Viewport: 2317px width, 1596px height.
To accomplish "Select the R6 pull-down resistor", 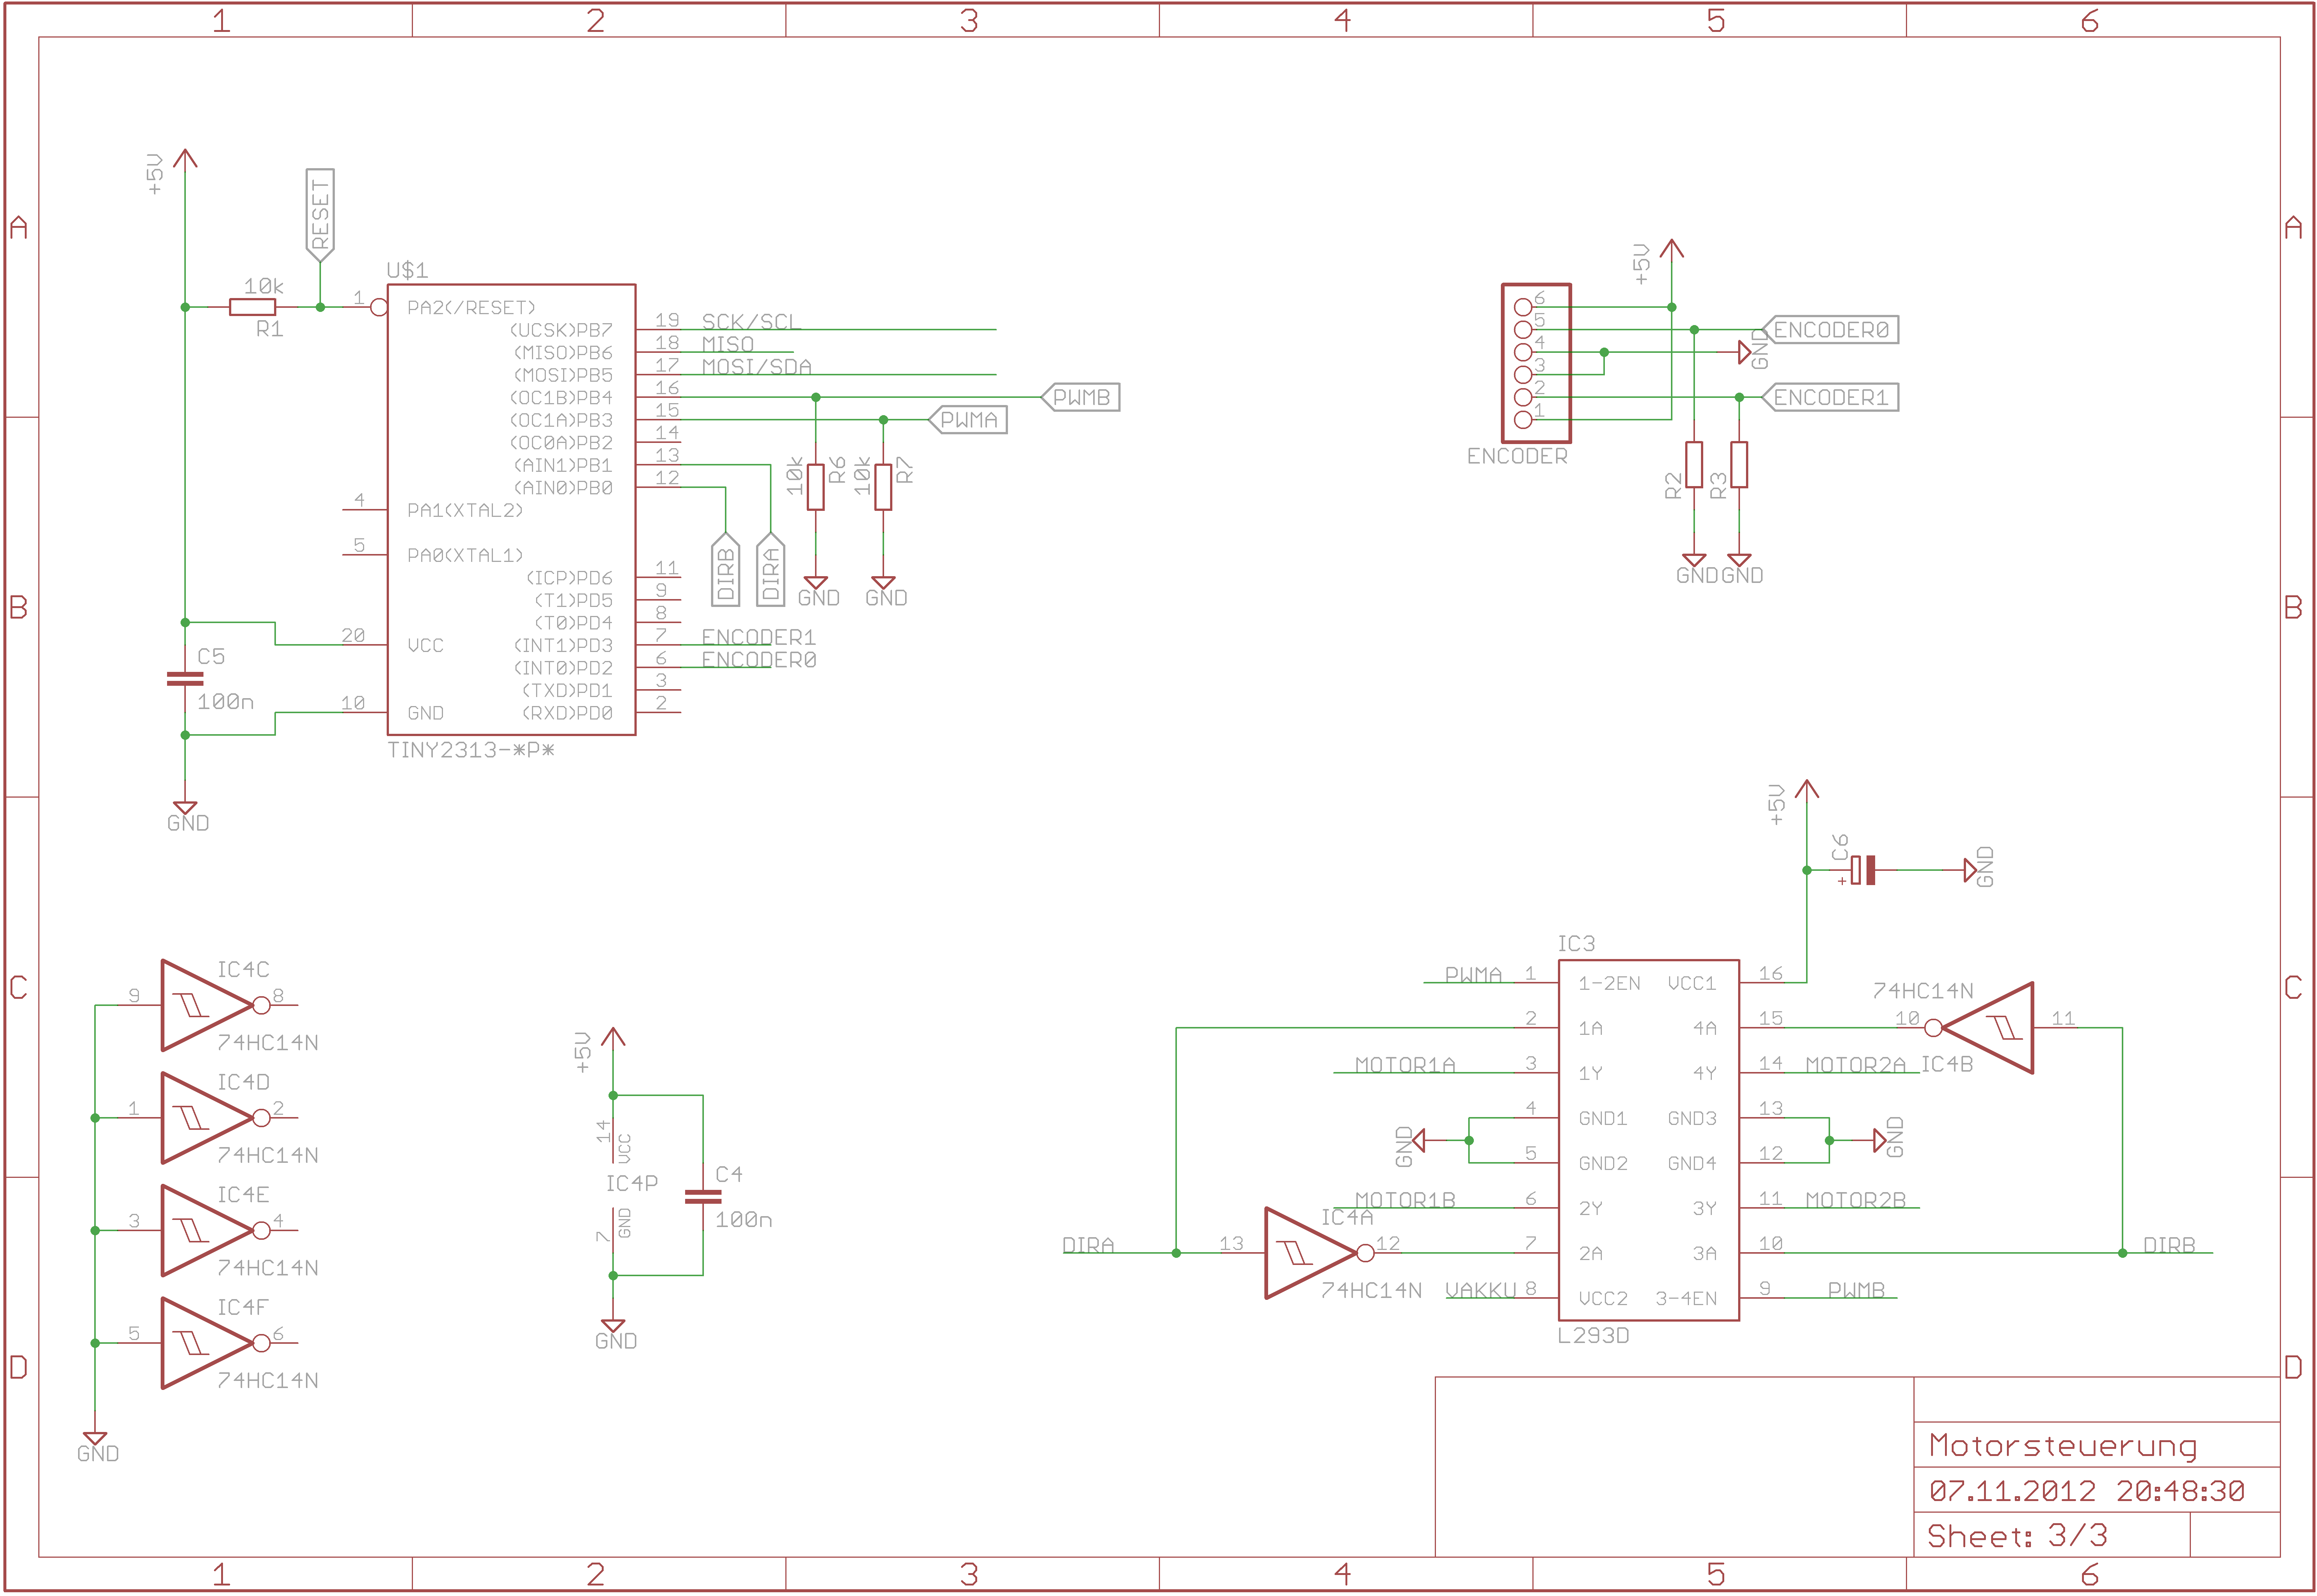I will click(x=816, y=487).
